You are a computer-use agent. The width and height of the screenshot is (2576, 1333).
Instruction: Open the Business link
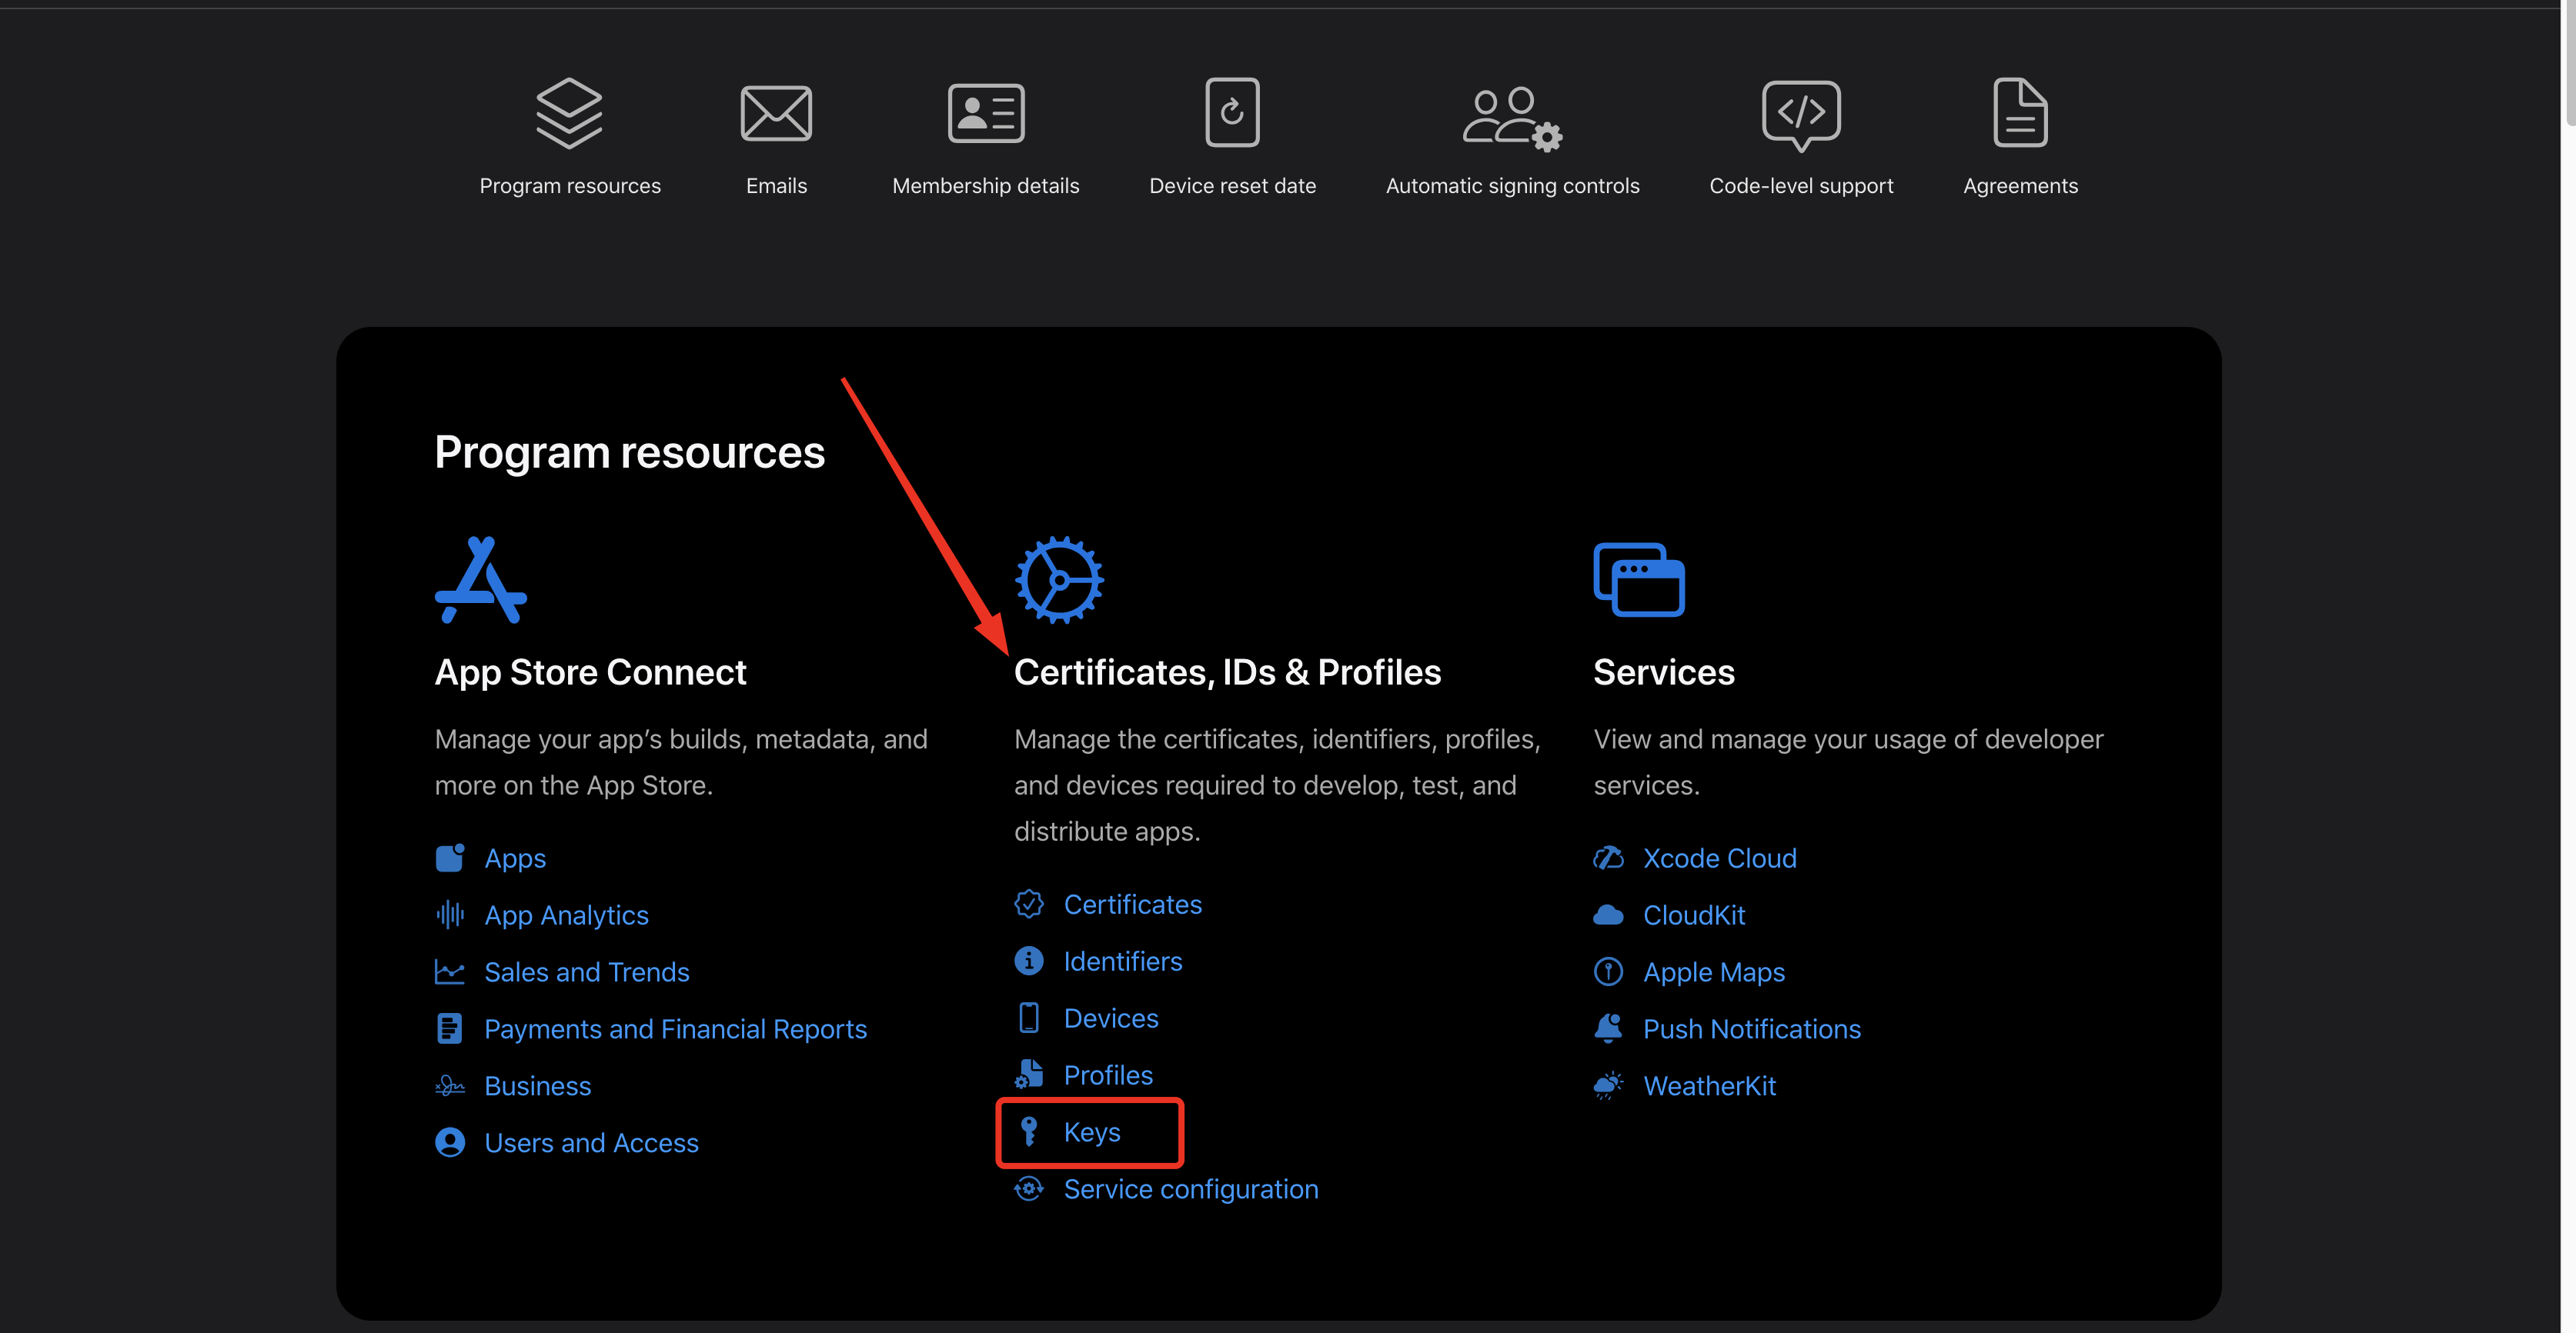(538, 1085)
